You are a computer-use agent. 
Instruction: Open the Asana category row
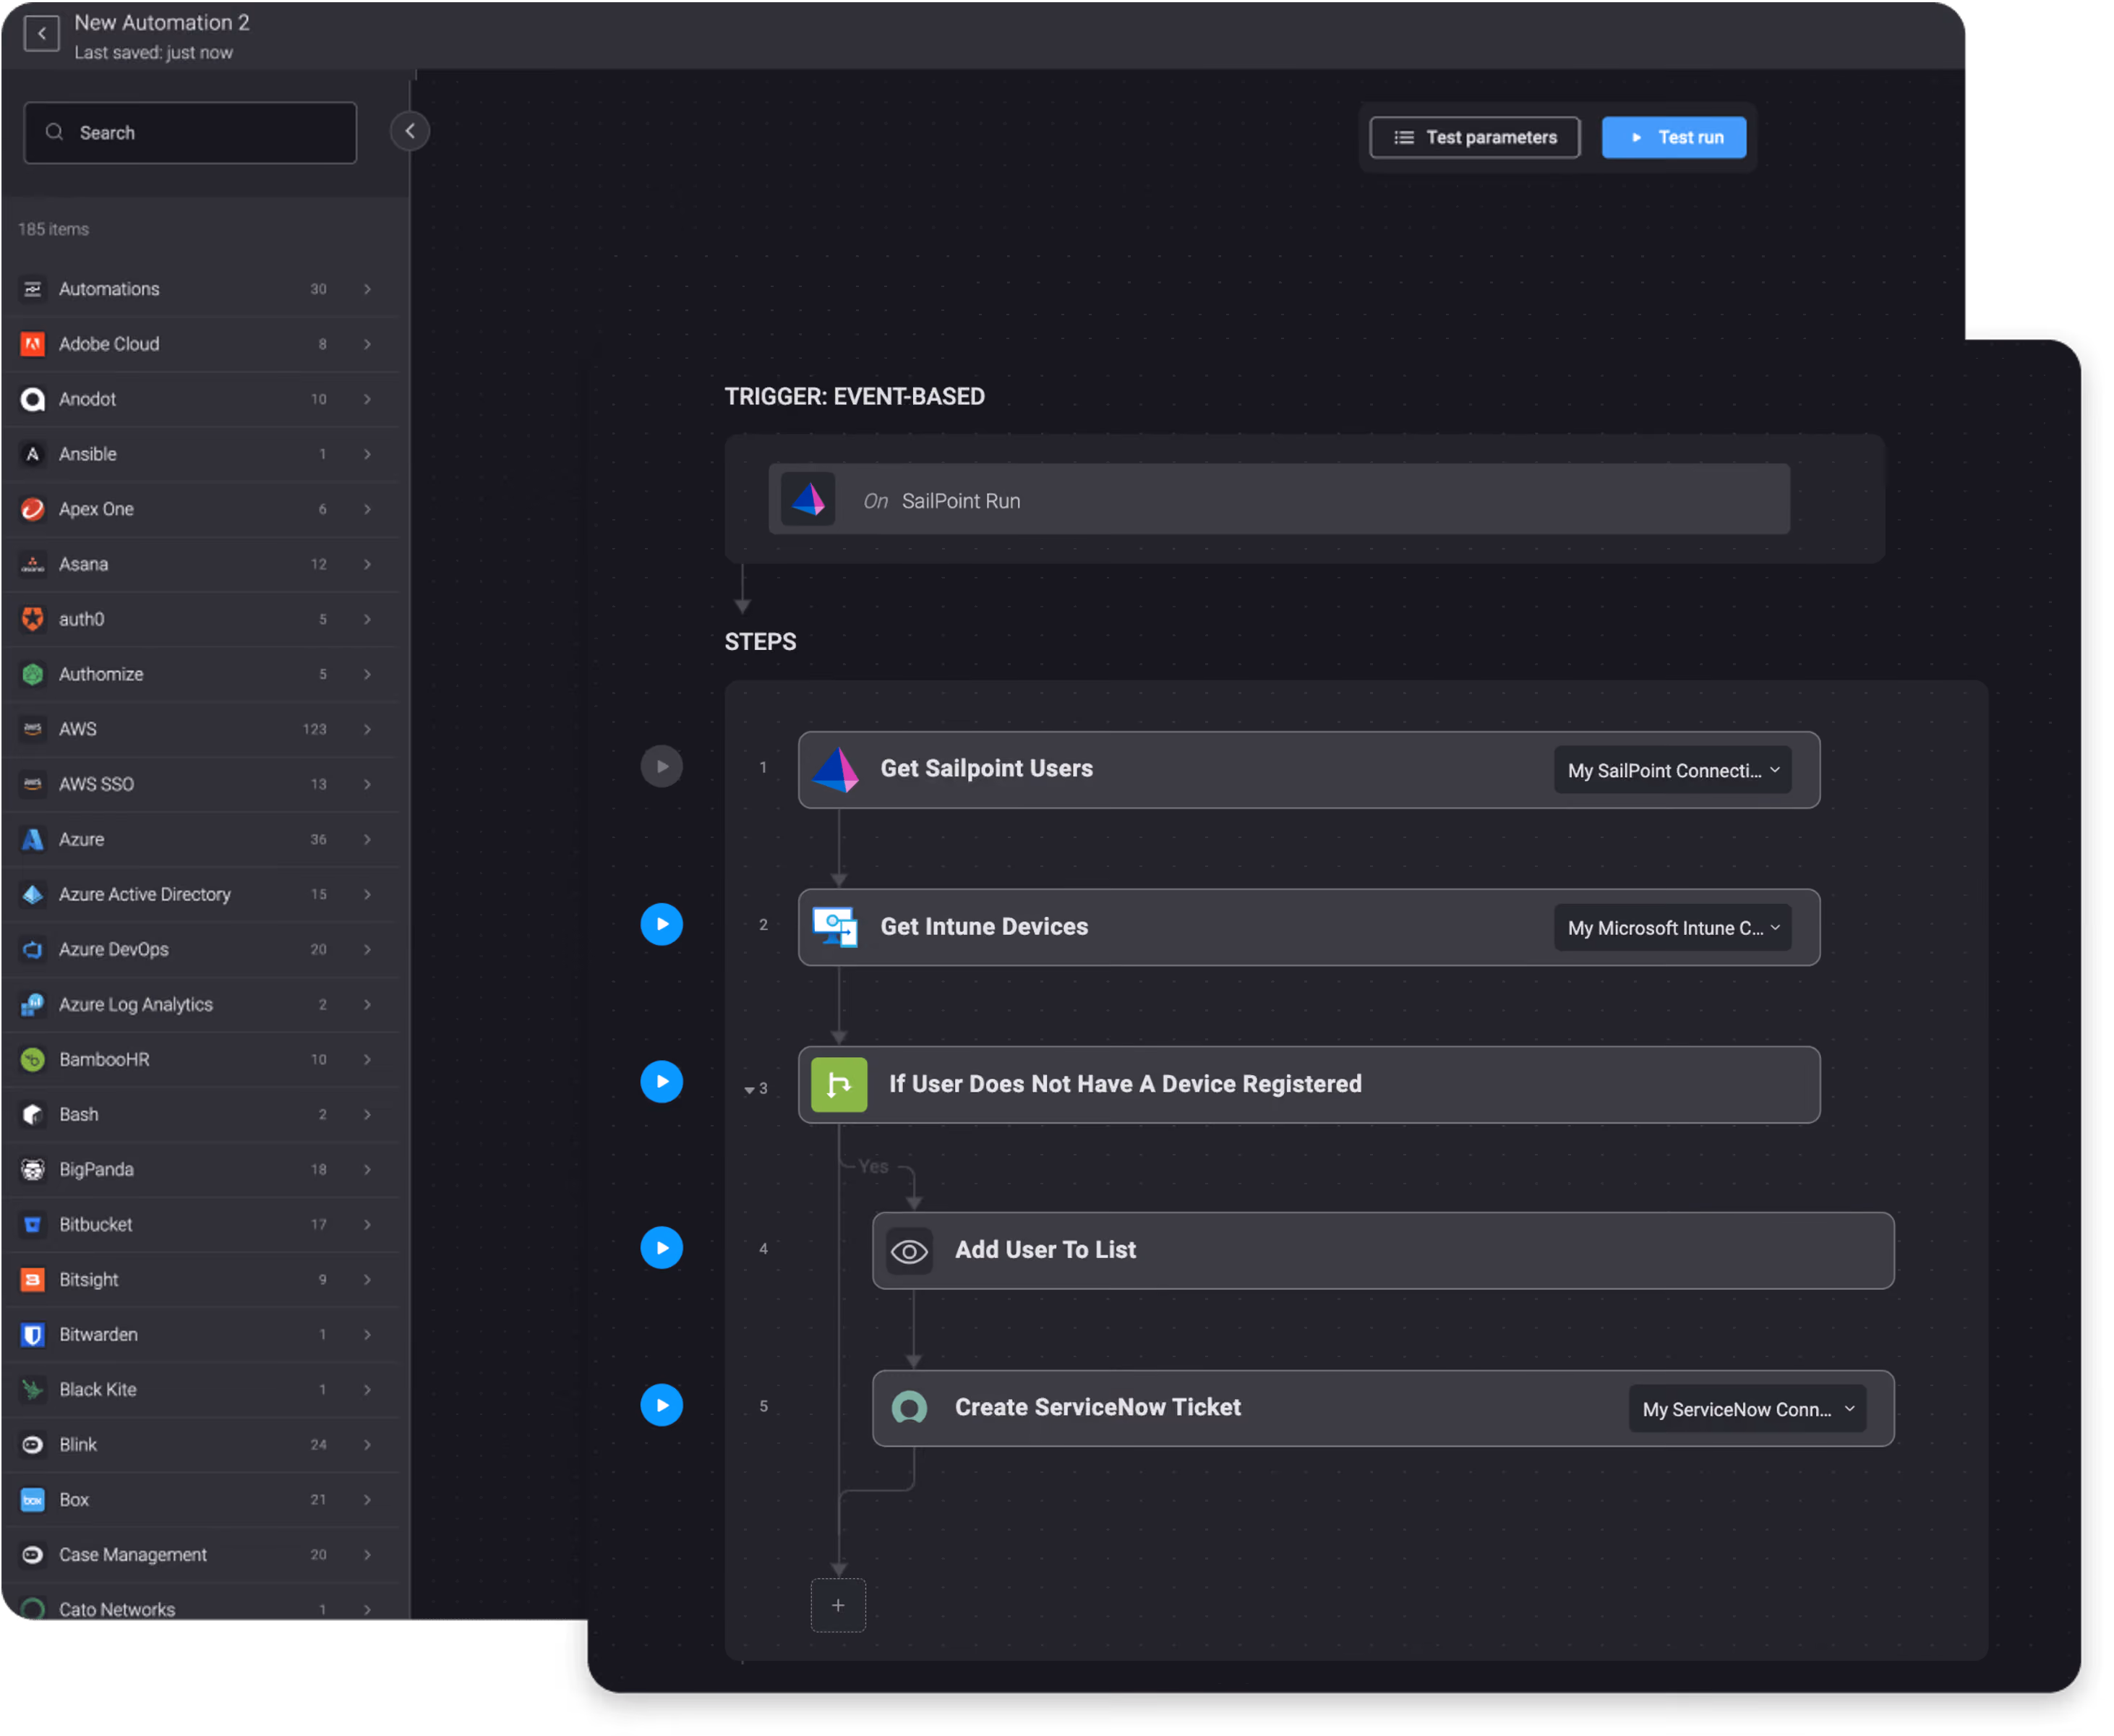[x=200, y=564]
